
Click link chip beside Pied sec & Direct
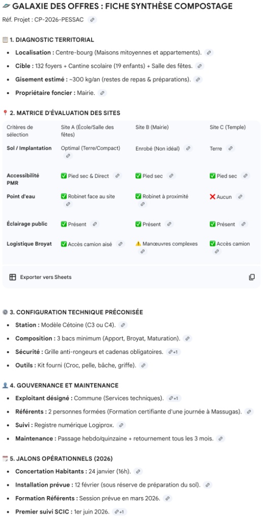(x=117, y=176)
